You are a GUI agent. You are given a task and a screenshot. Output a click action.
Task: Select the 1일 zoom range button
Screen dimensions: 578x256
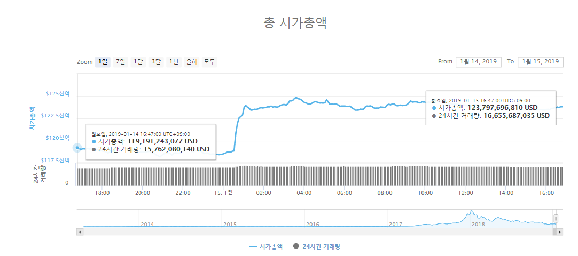pos(103,62)
